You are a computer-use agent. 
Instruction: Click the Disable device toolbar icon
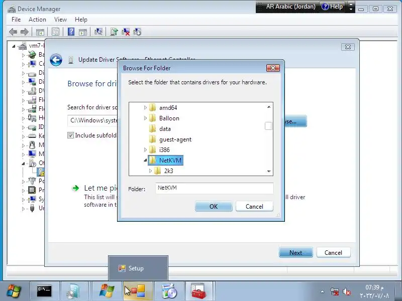137,32
